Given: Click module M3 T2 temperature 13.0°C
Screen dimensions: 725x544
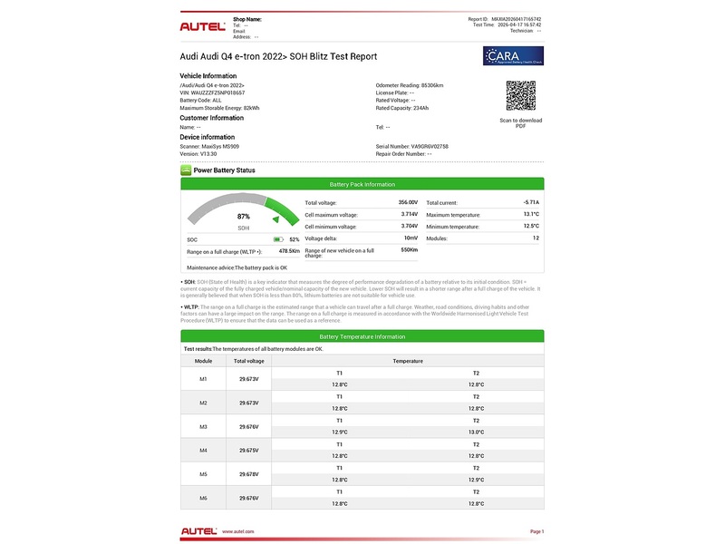Looking at the screenshot, I should point(477,432).
